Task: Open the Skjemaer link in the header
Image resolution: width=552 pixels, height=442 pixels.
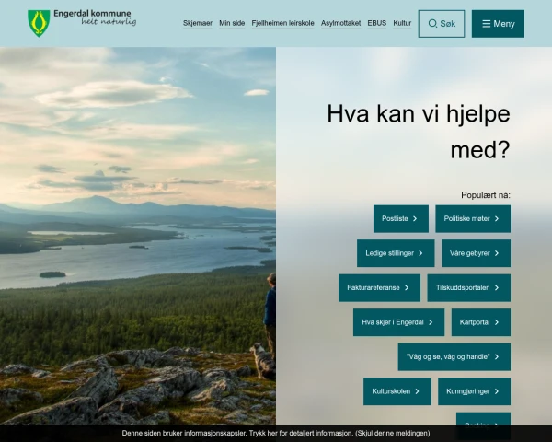Action: pos(198,23)
